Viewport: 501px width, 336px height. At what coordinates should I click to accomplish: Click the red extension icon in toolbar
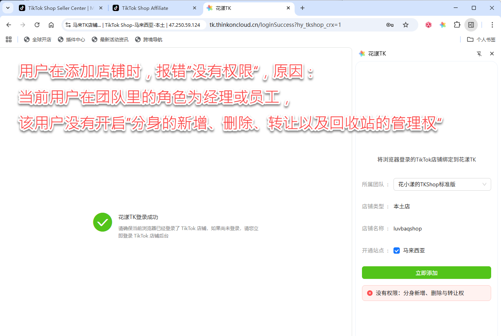click(x=429, y=25)
